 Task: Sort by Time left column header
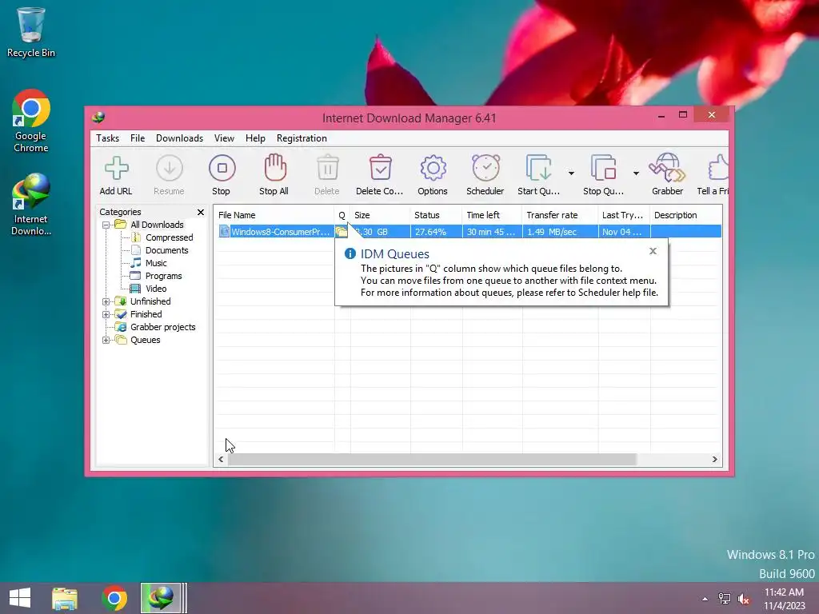[x=492, y=215]
